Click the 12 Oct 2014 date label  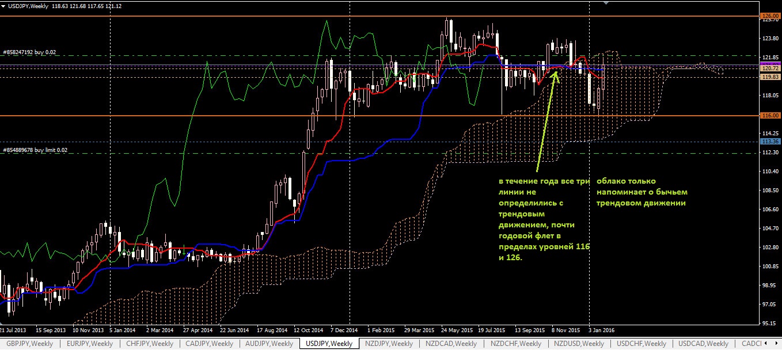[309, 331]
